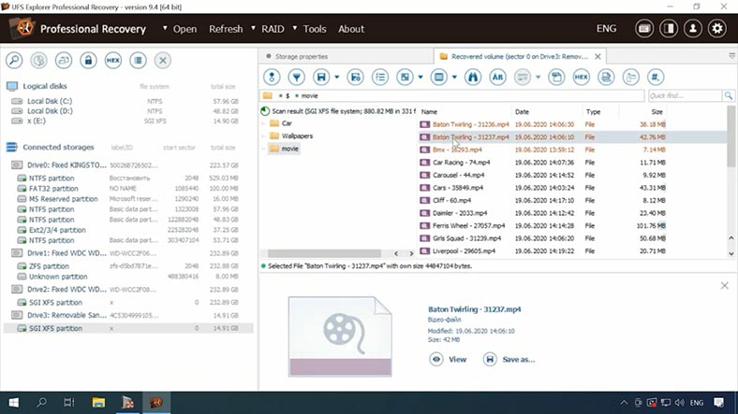Close the Recovered volume tab
The height and width of the screenshot is (414, 738).
tap(598, 56)
